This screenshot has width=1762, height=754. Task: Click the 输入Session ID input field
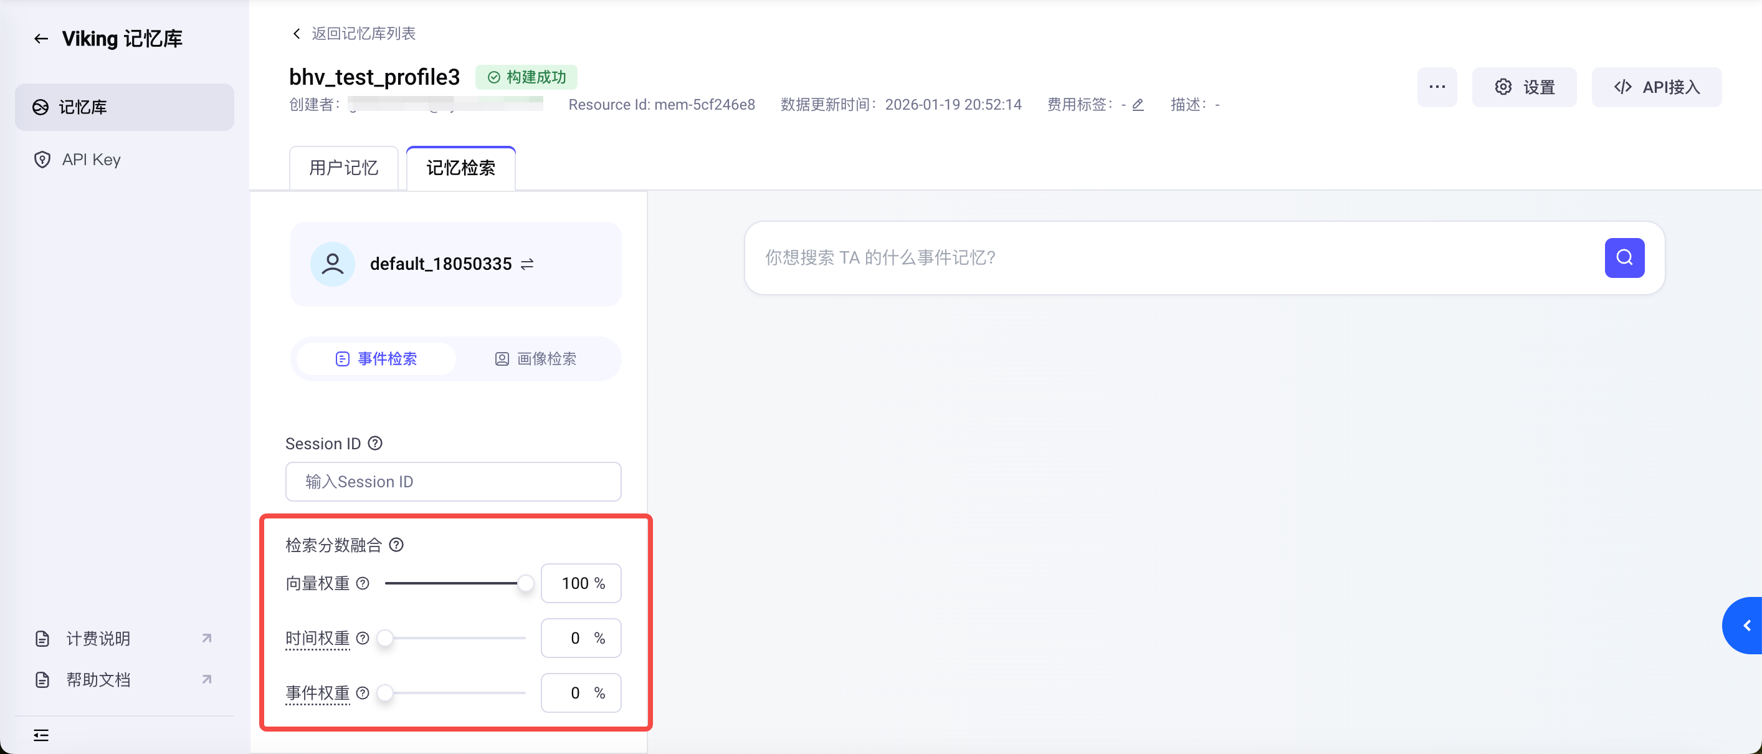click(453, 482)
